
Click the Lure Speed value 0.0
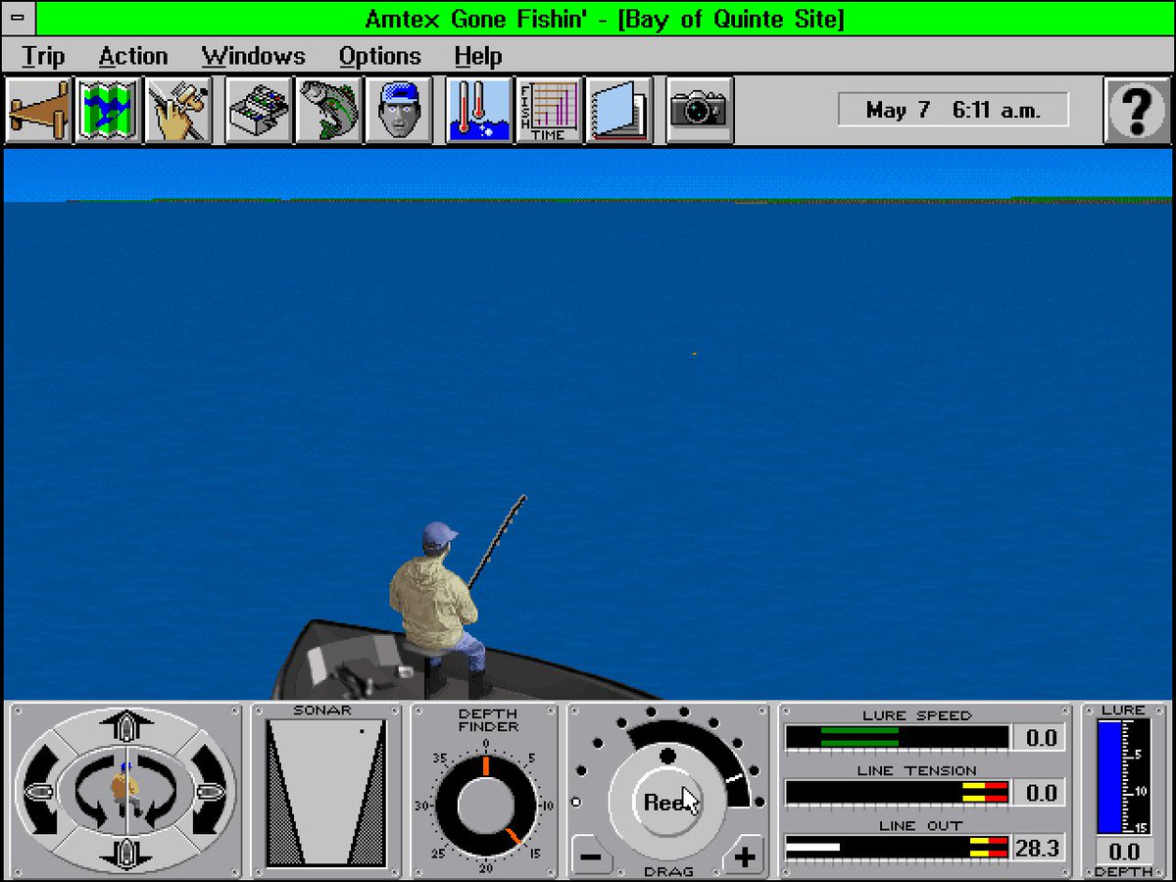pyautogui.click(x=1038, y=738)
